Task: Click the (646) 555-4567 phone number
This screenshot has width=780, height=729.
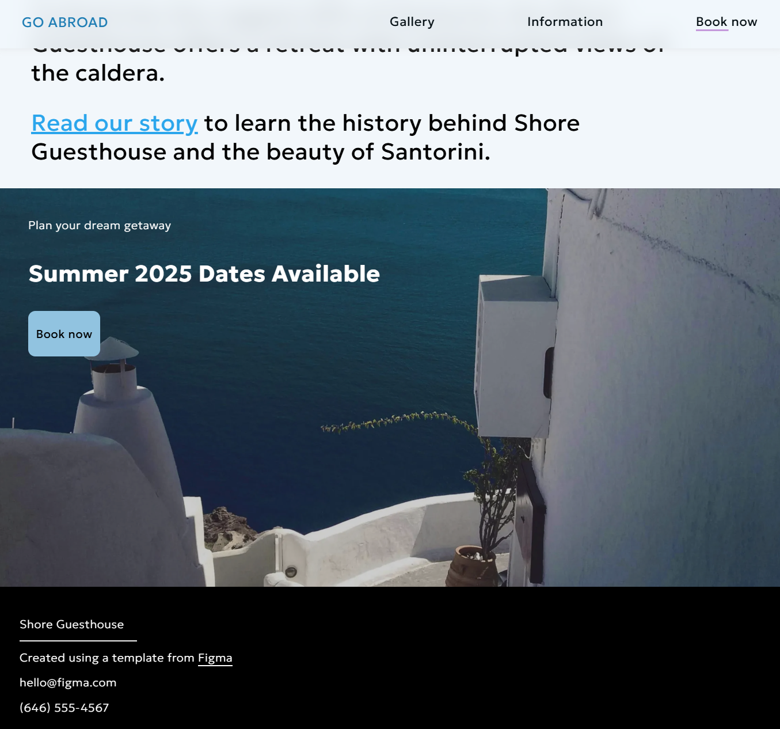Action: [x=64, y=708]
